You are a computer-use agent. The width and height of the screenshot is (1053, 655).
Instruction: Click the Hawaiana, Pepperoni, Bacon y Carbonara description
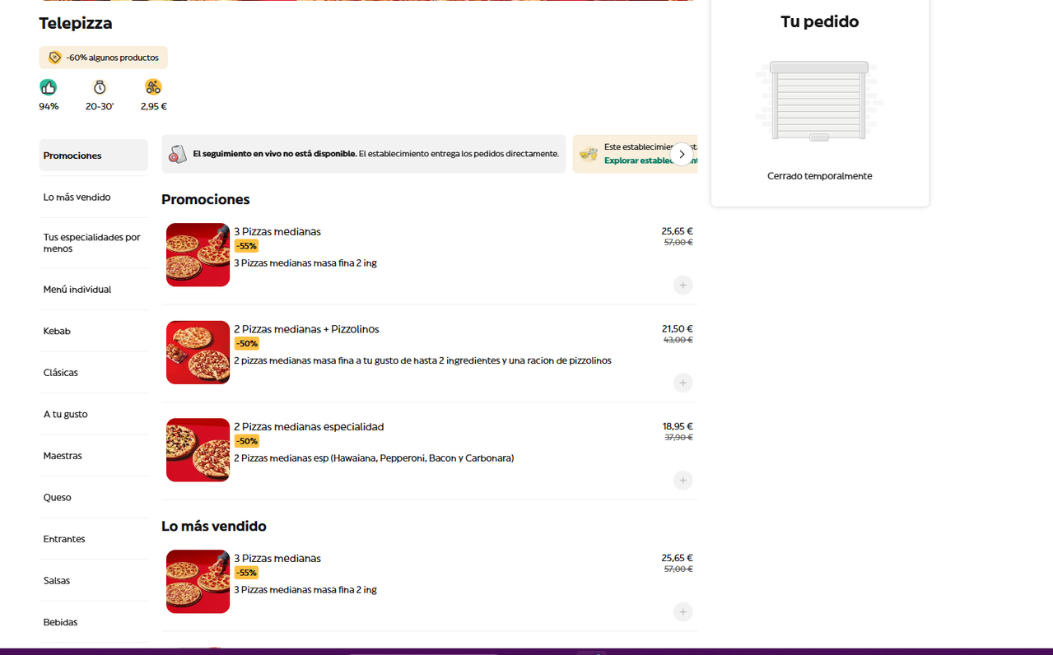pos(374,458)
